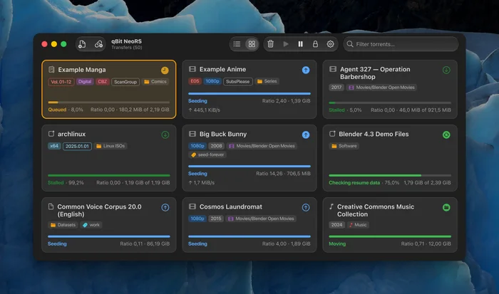Switch to list view layout
This screenshot has height=294, width=499.
pos(237,44)
